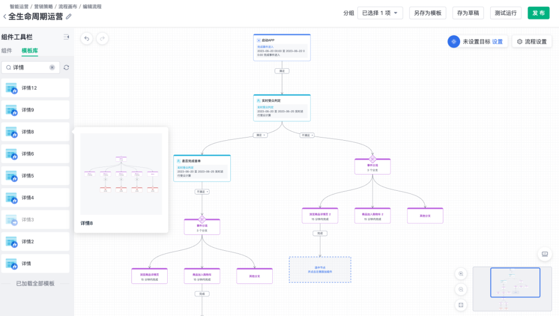Click the 测试运行 button

[506, 13]
